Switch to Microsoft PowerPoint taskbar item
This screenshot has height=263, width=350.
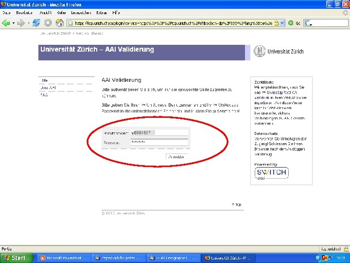click(63, 258)
